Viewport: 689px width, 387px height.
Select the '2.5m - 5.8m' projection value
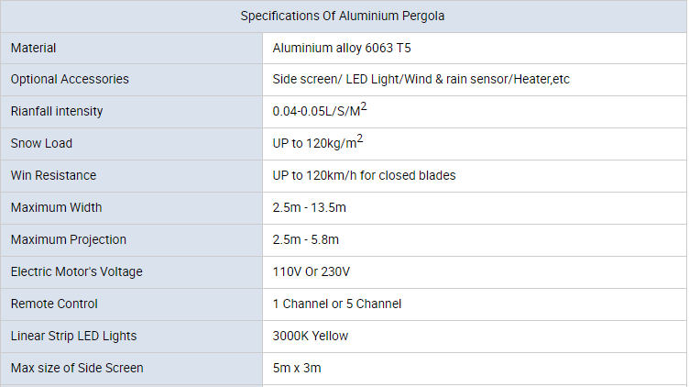(306, 240)
